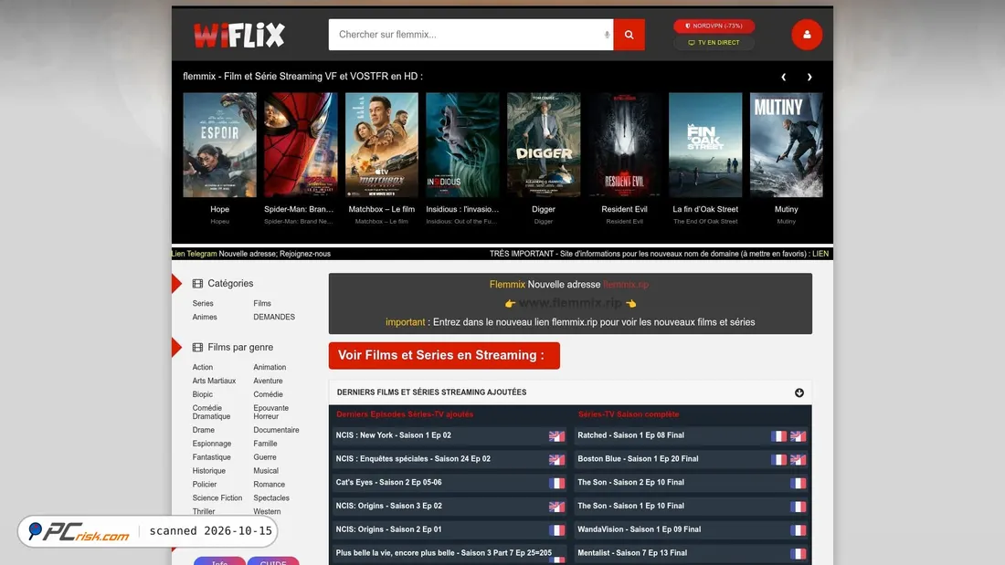Open the Animes category
Screen dimensions: 1005x565
205,317
